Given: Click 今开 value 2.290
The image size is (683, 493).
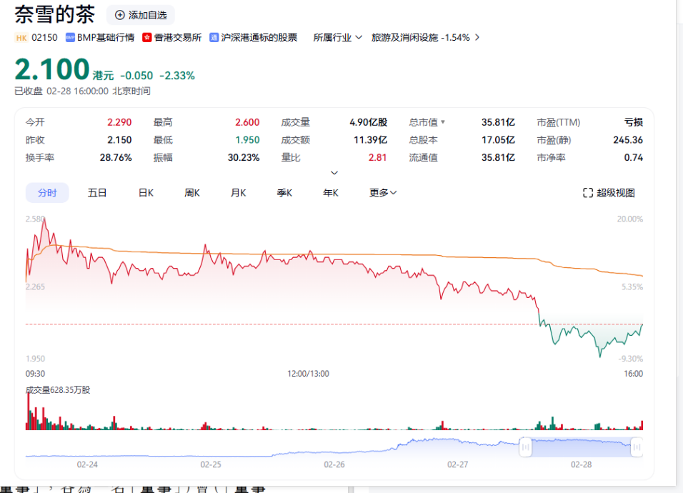Looking at the screenshot, I should tap(119, 122).
